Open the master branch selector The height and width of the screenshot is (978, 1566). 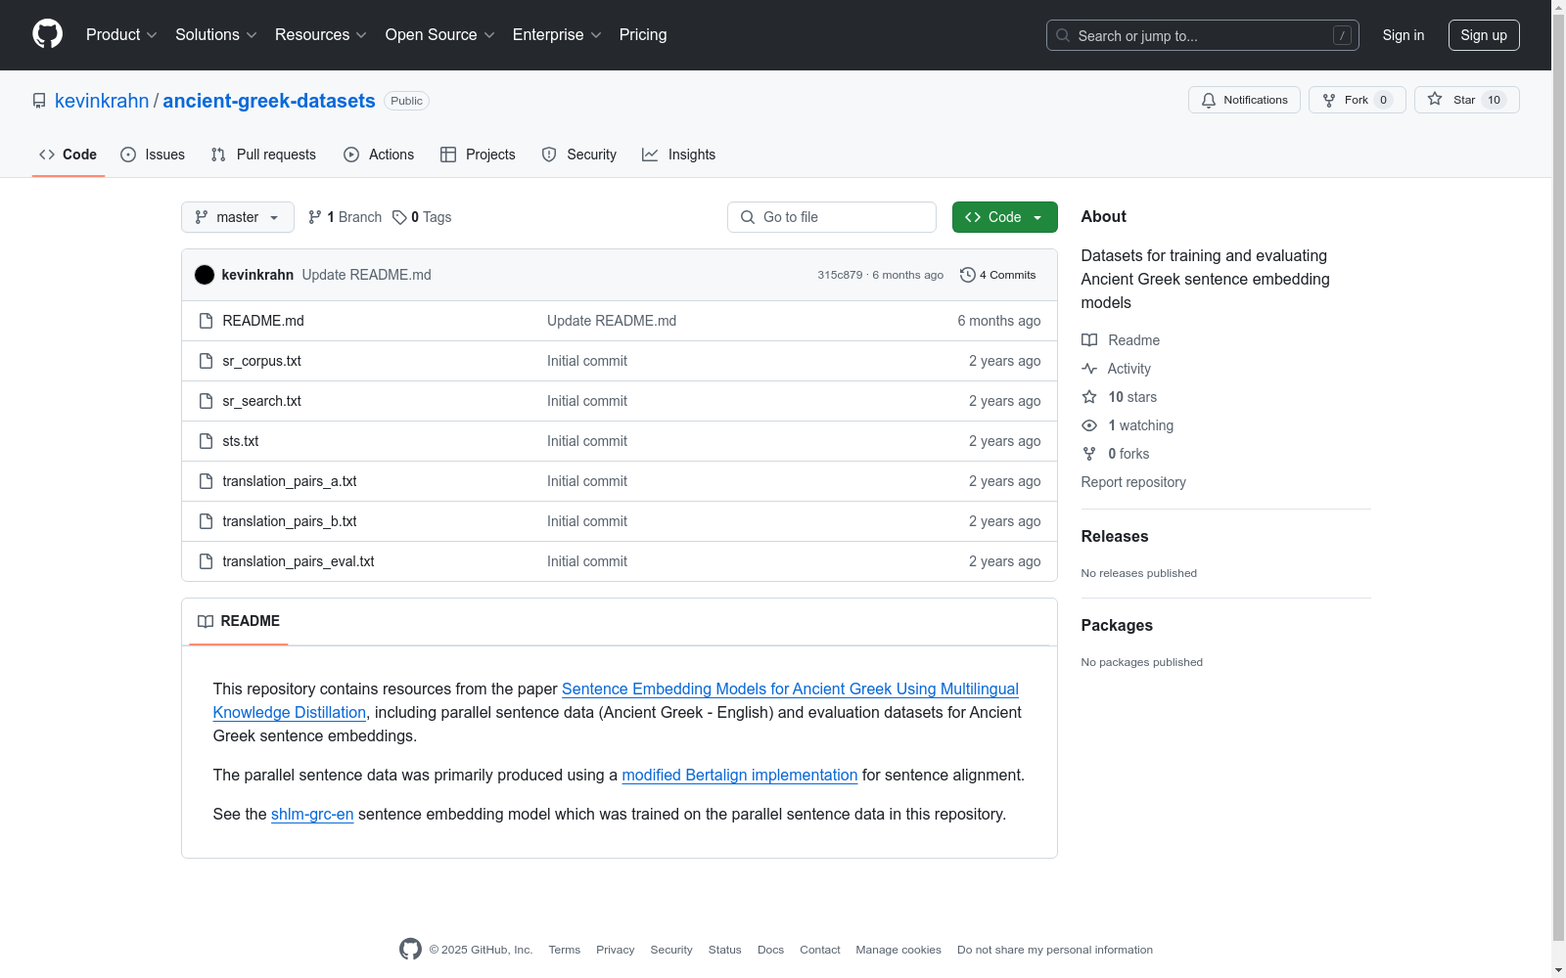pos(238,217)
